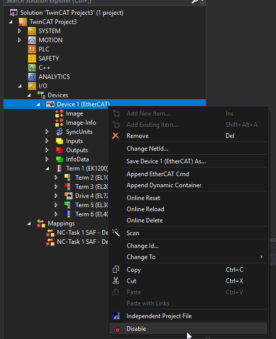
Task: Click the Term 1 EK1200 coupler icon
Action: [x=59, y=168]
